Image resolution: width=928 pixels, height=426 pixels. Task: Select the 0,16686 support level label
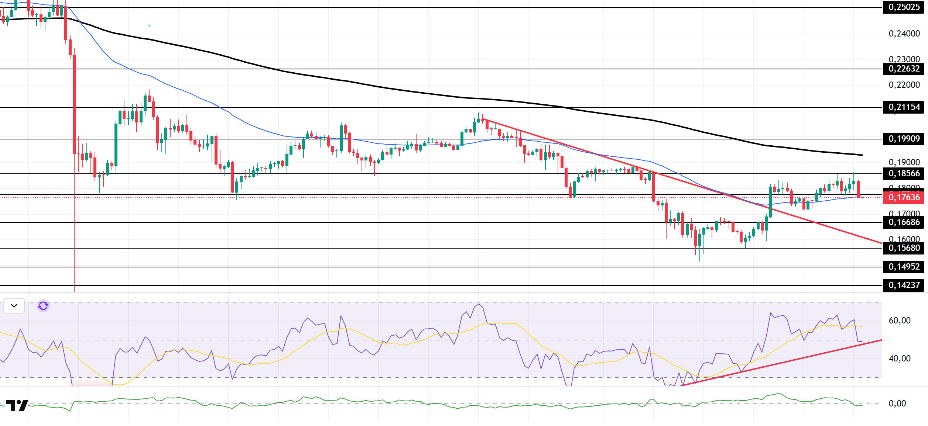pyautogui.click(x=903, y=222)
